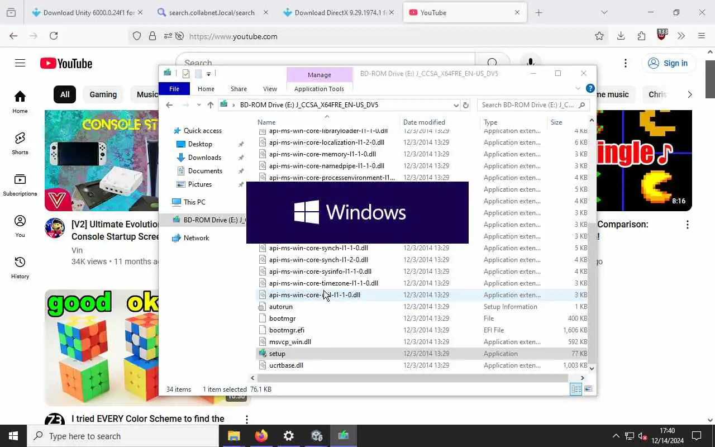Screen dimensions: 715x447
Task: Open the notification center icon
Action: point(697,436)
